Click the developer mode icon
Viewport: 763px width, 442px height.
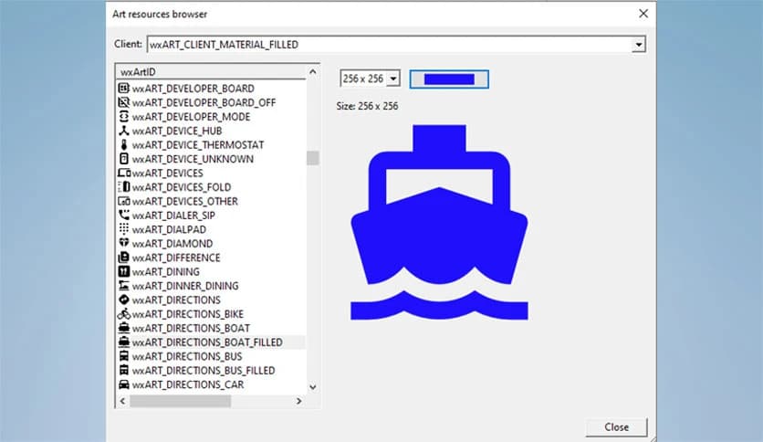[x=124, y=116]
